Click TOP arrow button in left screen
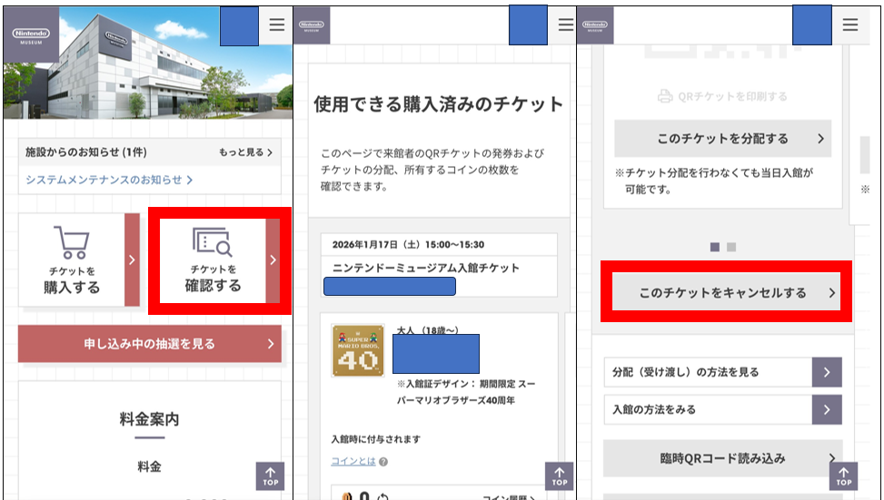Viewport: 884px width, 500px height. pyautogui.click(x=270, y=476)
